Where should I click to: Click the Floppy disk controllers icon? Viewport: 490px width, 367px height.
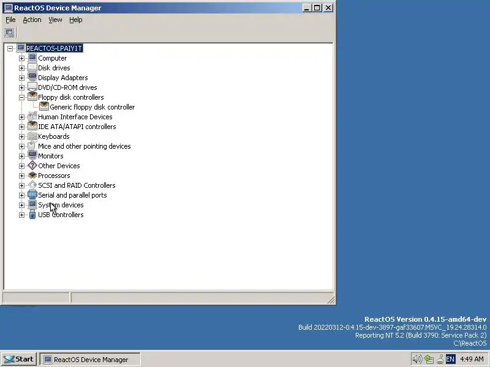[x=32, y=97]
